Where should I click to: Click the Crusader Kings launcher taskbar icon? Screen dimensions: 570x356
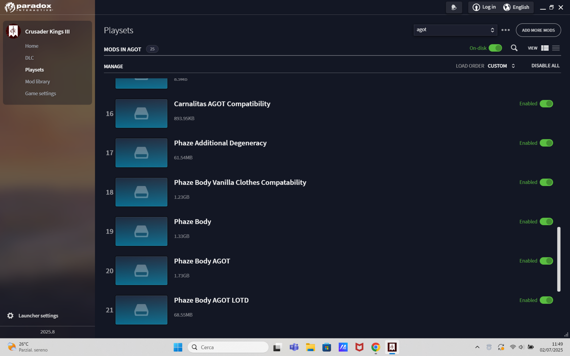click(x=392, y=347)
